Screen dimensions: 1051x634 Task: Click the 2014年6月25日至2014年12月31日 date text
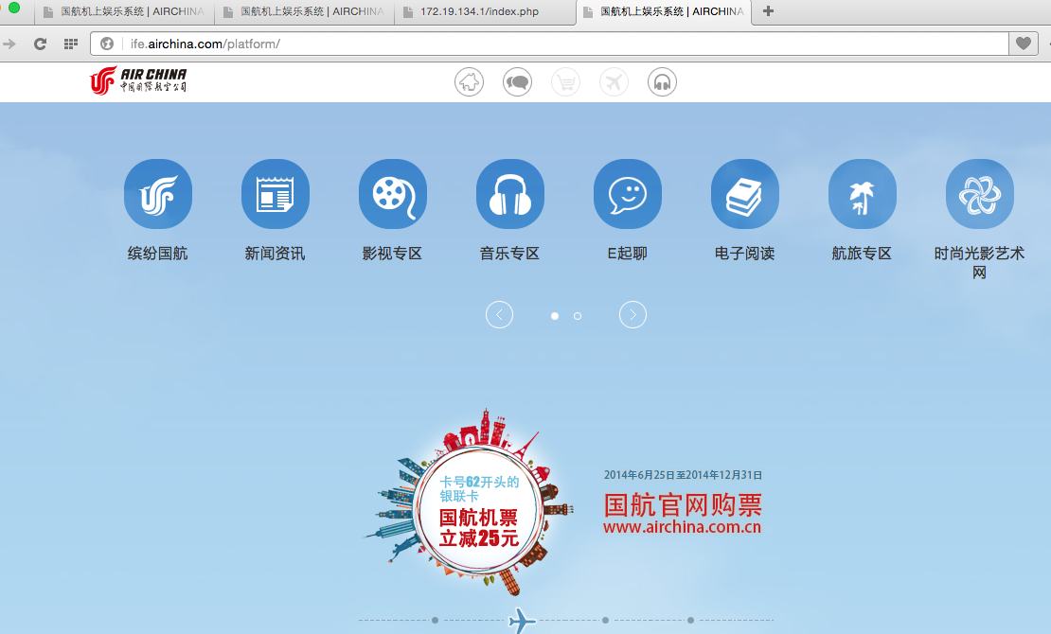pos(683,475)
